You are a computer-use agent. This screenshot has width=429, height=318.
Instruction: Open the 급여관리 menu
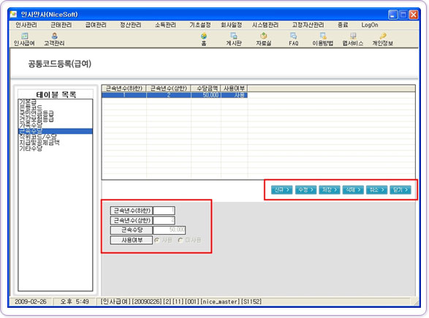point(96,25)
